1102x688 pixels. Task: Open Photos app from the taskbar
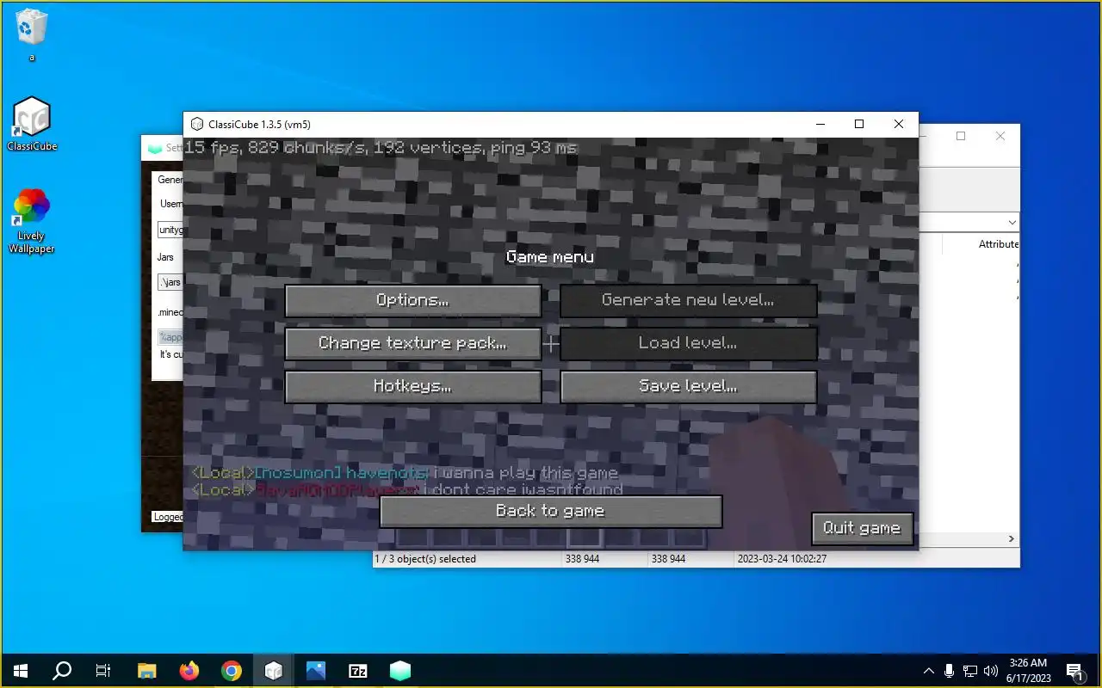coord(315,671)
